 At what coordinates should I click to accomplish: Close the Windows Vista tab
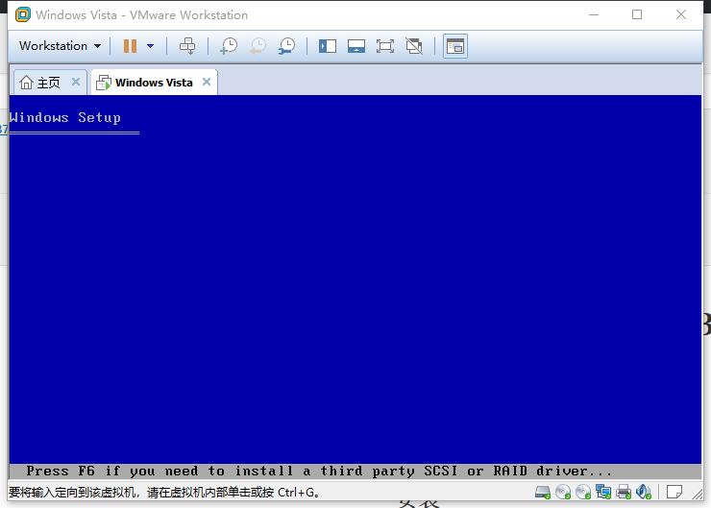pyautogui.click(x=207, y=82)
